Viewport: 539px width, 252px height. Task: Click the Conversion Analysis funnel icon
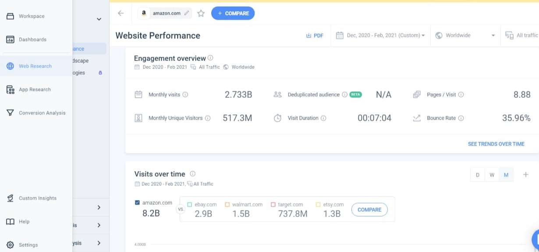tap(10, 113)
